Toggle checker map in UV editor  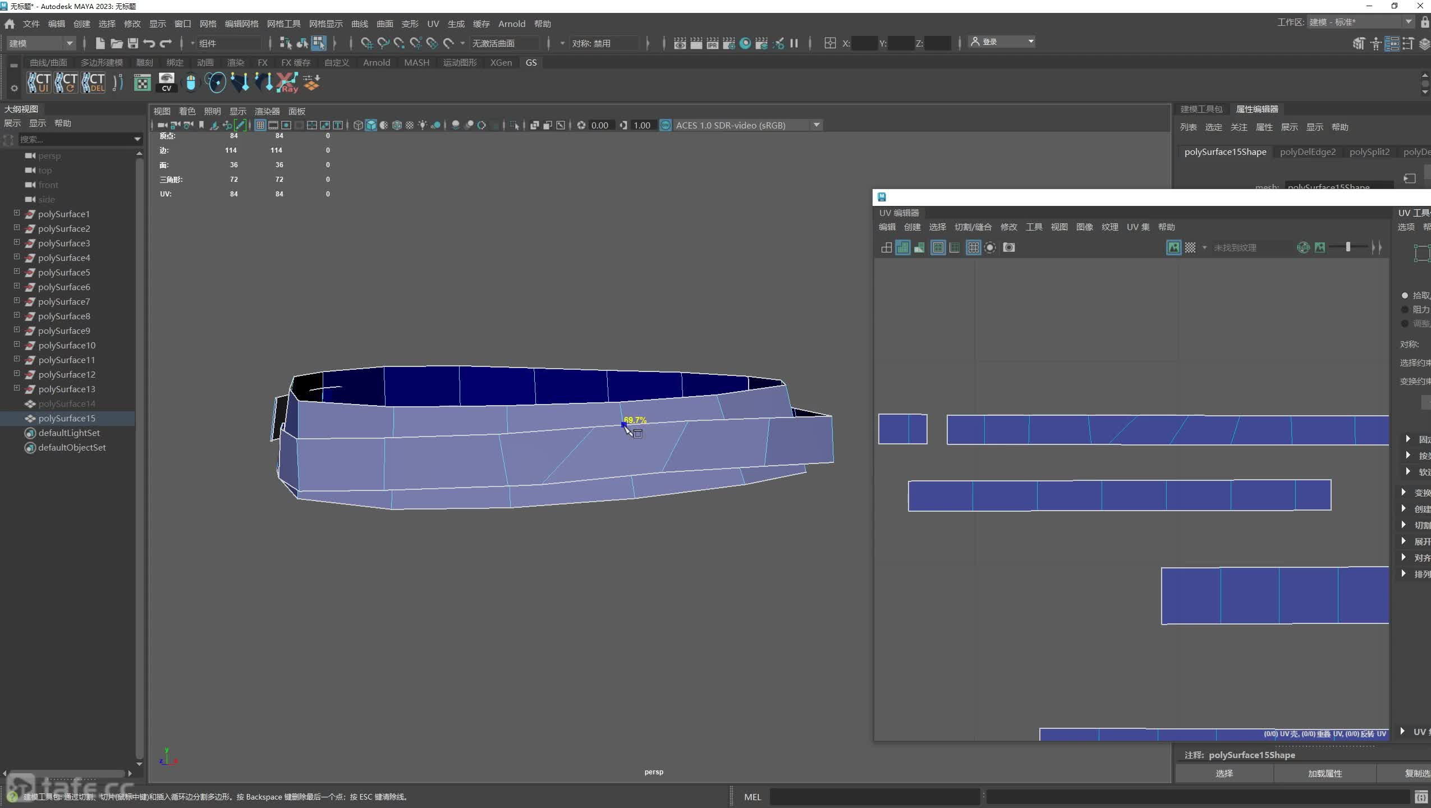tap(1190, 247)
